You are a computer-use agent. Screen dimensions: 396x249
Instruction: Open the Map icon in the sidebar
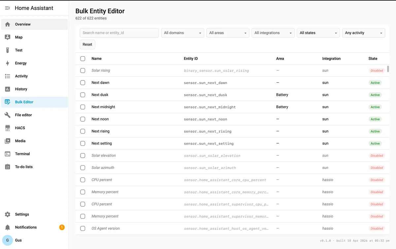(8, 37)
